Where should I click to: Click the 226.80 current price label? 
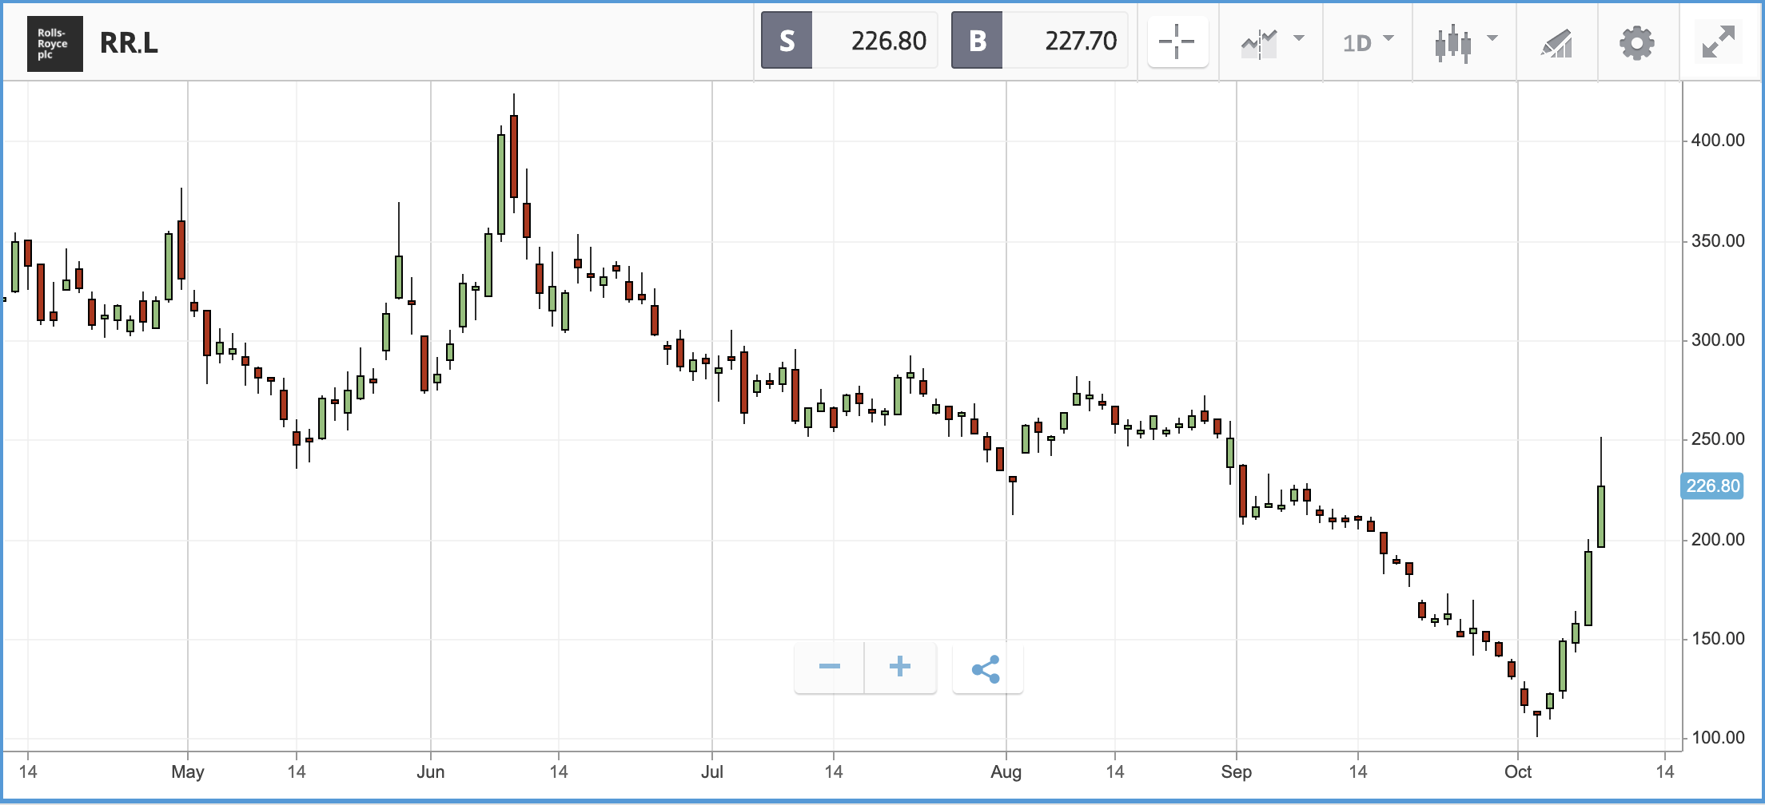(x=1711, y=486)
